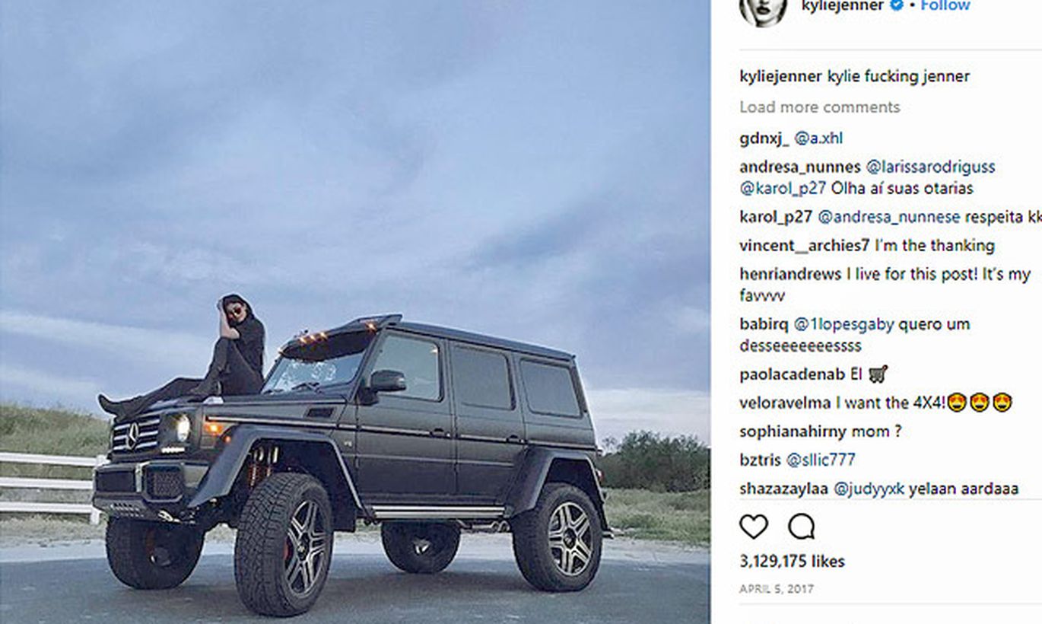The height and width of the screenshot is (624, 1042).
Task: Open the @karol_p27 mention
Action: [x=783, y=189]
